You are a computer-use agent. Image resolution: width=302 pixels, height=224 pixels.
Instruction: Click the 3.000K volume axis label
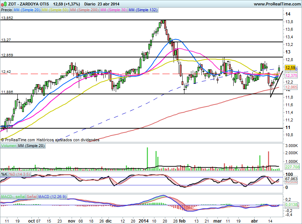(x=292, y=146)
